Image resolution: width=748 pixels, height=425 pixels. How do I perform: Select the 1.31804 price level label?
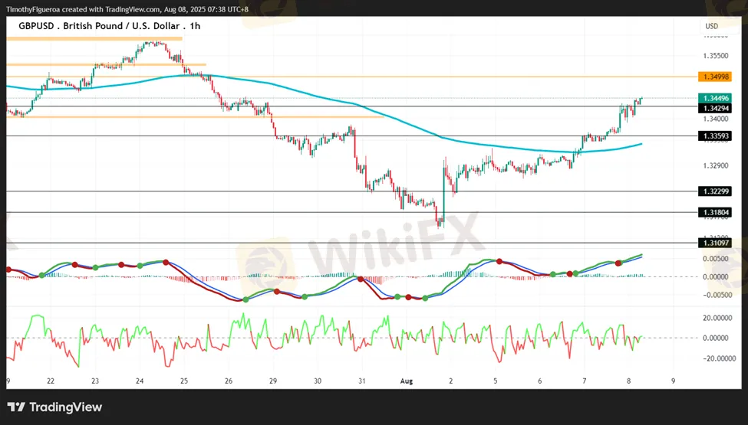click(714, 212)
